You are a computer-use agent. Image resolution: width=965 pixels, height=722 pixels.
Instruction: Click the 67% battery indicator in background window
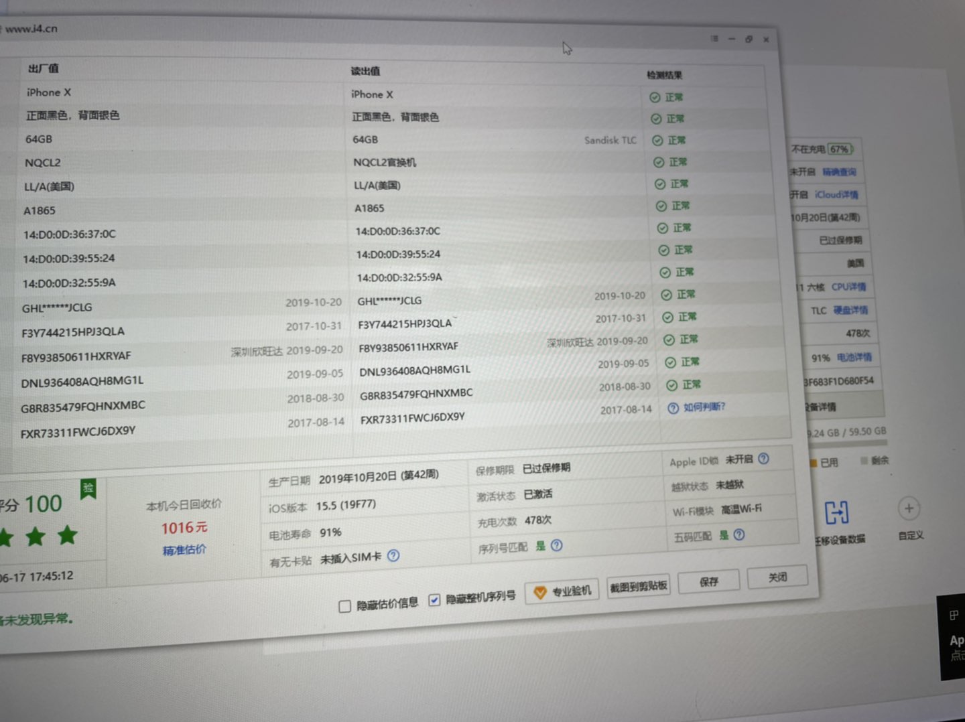[x=840, y=149]
